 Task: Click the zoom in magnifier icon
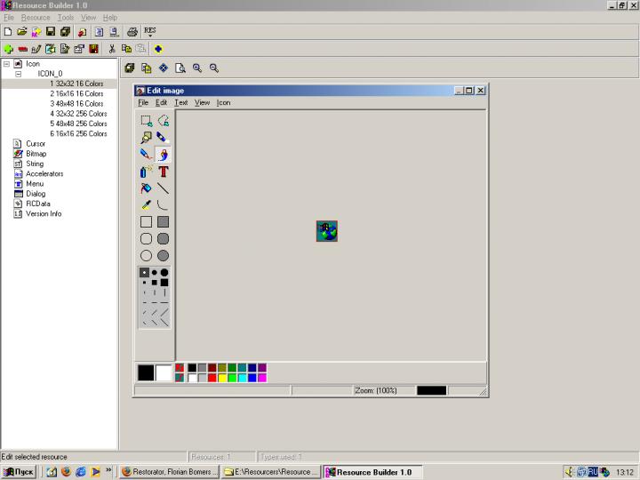[197, 68]
